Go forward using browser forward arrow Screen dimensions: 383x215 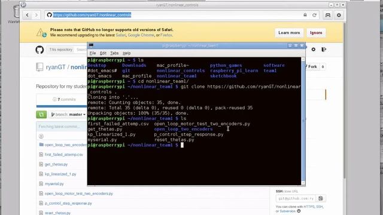36,15
